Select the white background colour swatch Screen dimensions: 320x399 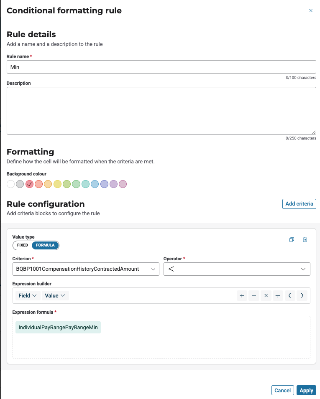pyautogui.click(x=10, y=184)
